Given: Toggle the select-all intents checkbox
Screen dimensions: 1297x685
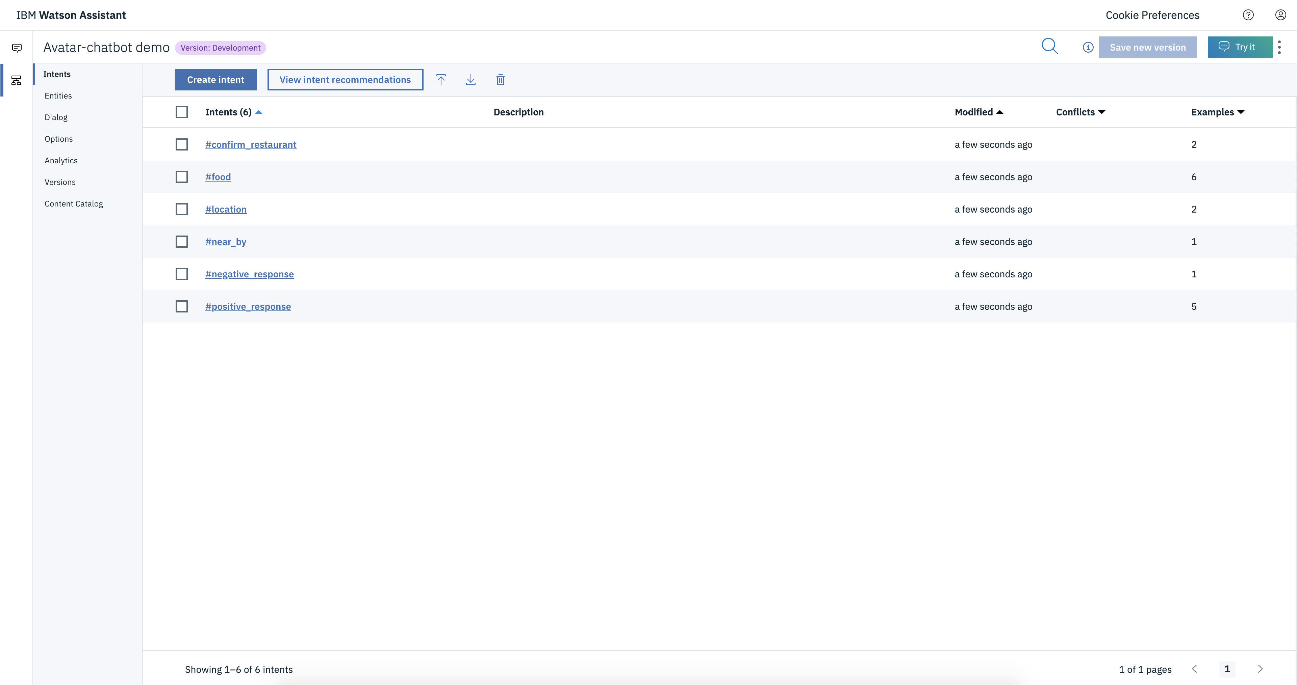Looking at the screenshot, I should 181,112.
